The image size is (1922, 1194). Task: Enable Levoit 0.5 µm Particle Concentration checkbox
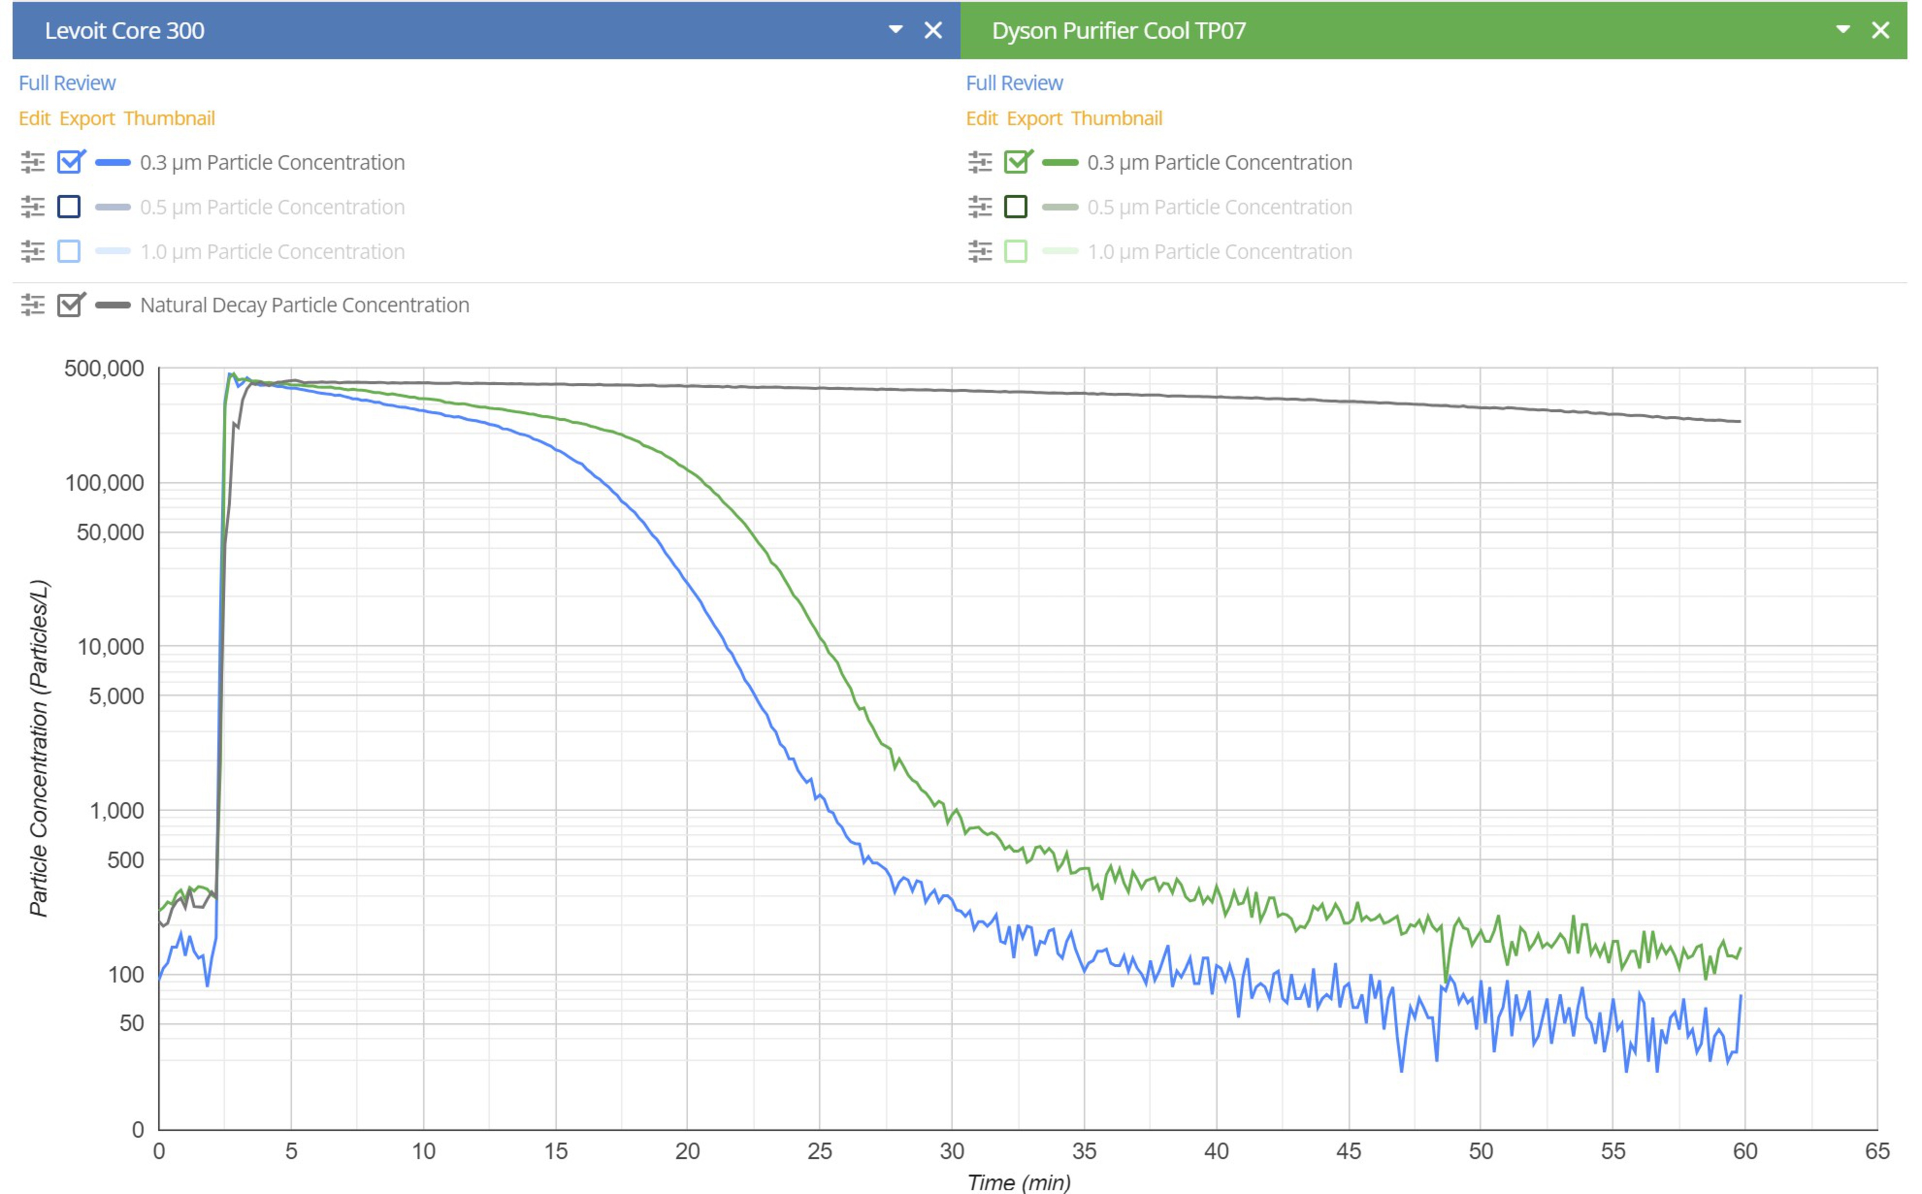click(x=70, y=207)
